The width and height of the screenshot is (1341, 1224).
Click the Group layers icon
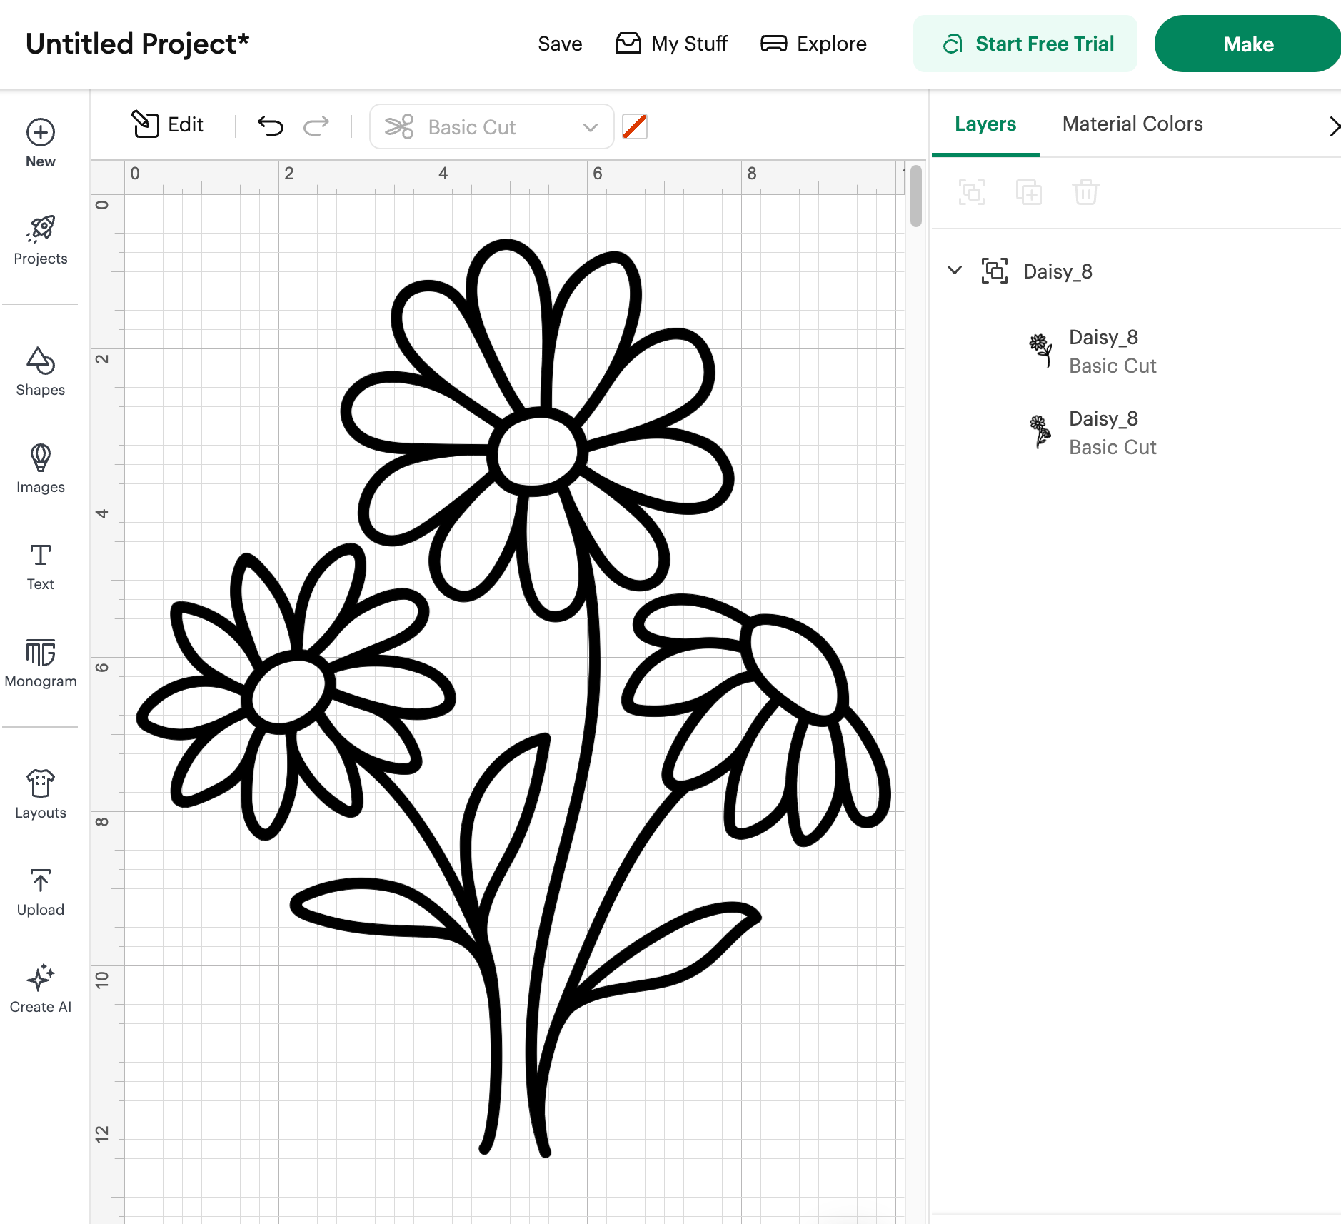(x=972, y=192)
